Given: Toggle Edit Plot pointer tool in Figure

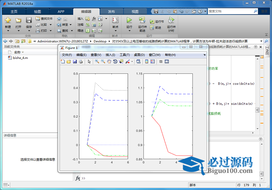Looking at the screenshot, I should [89, 62].
